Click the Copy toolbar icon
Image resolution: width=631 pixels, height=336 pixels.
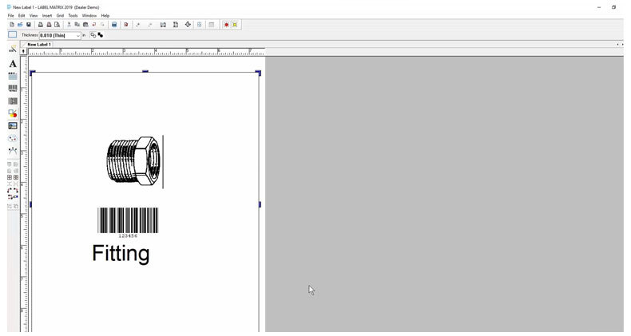coord(77,25)
